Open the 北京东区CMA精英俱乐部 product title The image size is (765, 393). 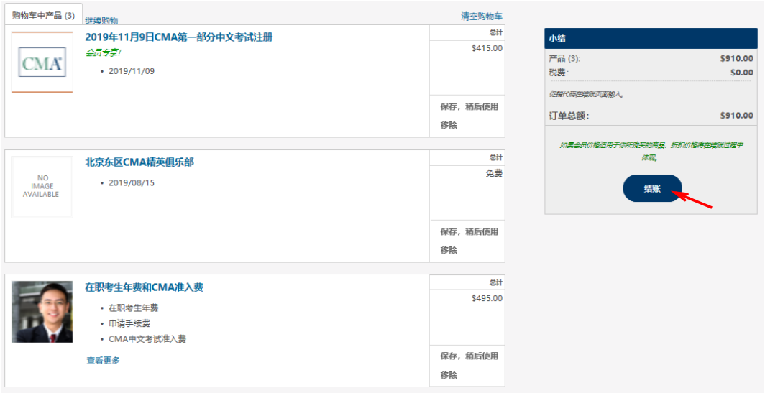point(139,162)
